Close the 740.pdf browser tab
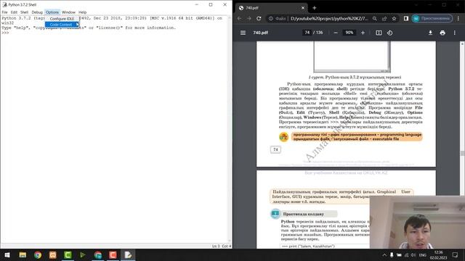 coord(303,8)
